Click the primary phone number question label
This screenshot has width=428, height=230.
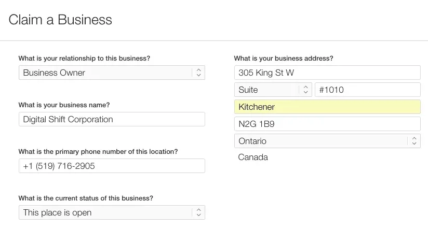[98, 151]
